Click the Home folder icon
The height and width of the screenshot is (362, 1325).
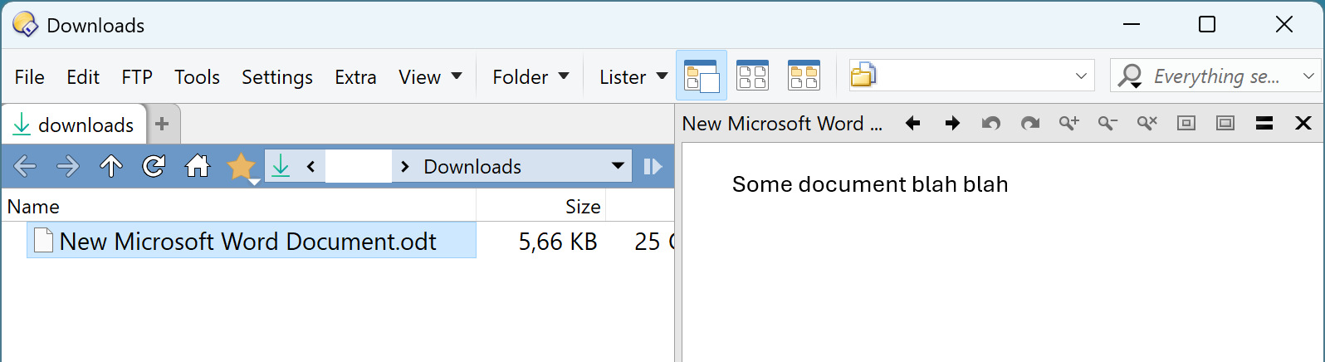198,166
